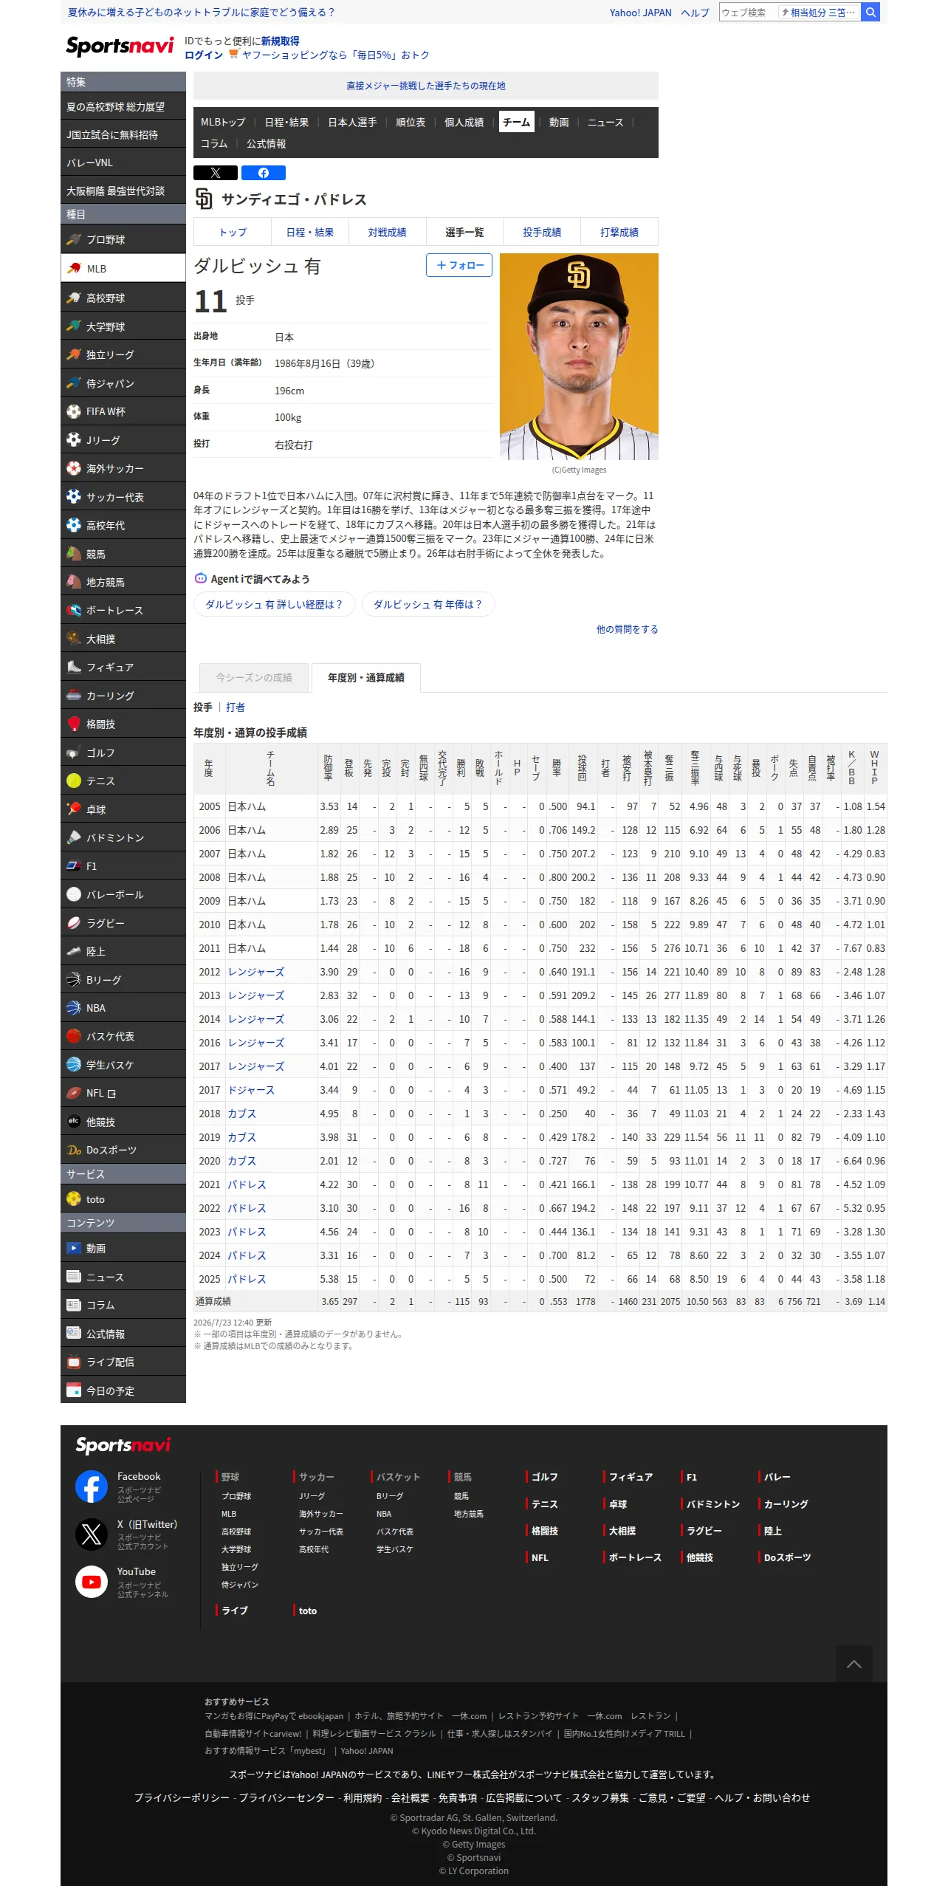Open the 2012 レンジャーズ team link
948x1886 pixels.
click(256, 972)
